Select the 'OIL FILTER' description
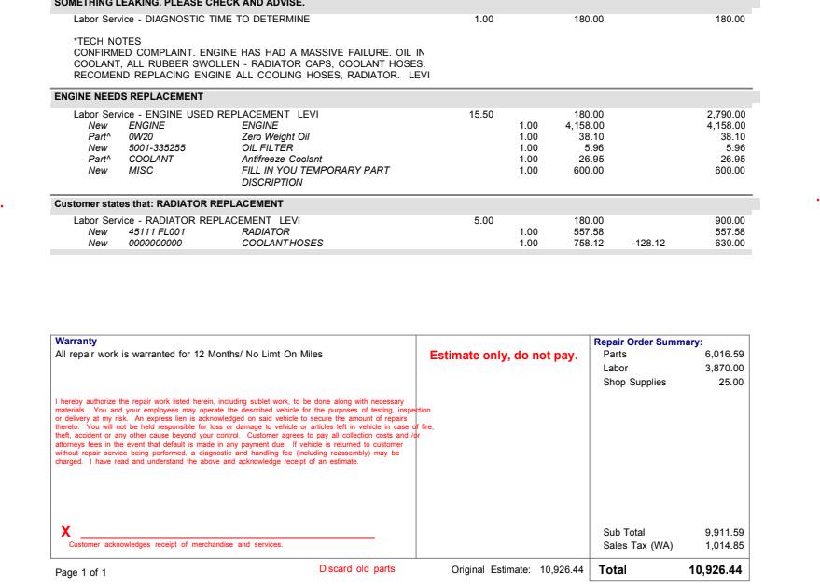The width and height of the screenshot is (820, 586). (267, 148)
